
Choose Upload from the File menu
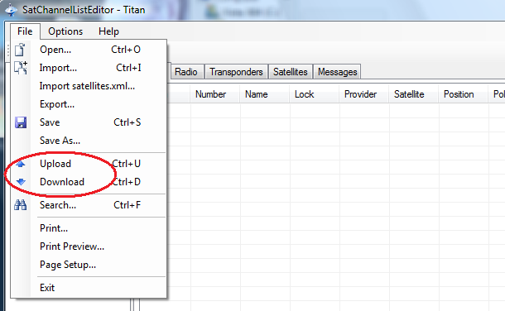coord(89,164)
